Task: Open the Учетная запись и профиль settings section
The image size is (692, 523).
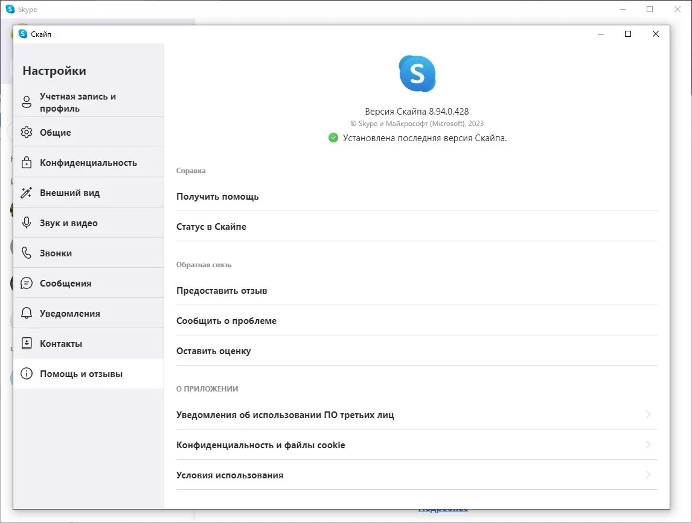Action: pyautogui.click(x=89, y=102)
